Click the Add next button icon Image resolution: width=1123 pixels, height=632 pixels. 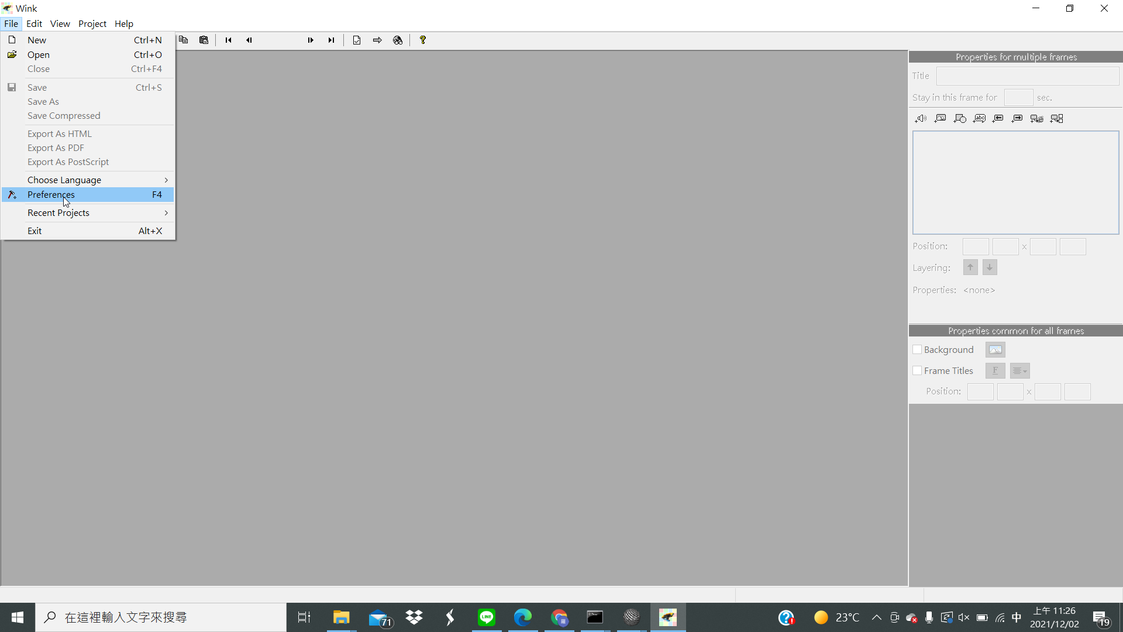click(x=1017, y=118)
